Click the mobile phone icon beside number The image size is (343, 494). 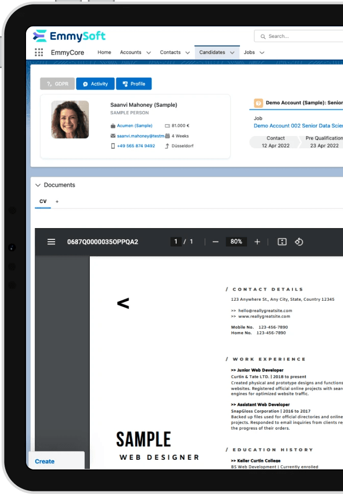point(113,146)
